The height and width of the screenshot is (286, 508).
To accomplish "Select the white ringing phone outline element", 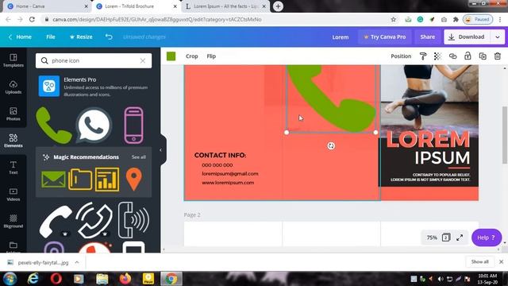I will 94,220.
